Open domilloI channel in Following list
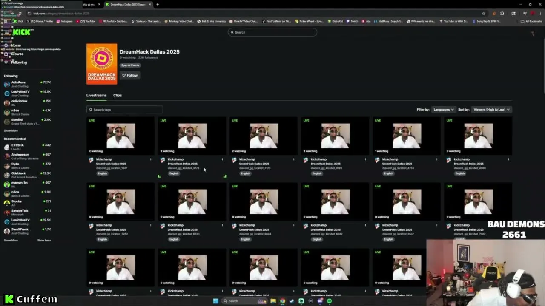The width and height of the screenshot is (545, 306). click(27, 121)
